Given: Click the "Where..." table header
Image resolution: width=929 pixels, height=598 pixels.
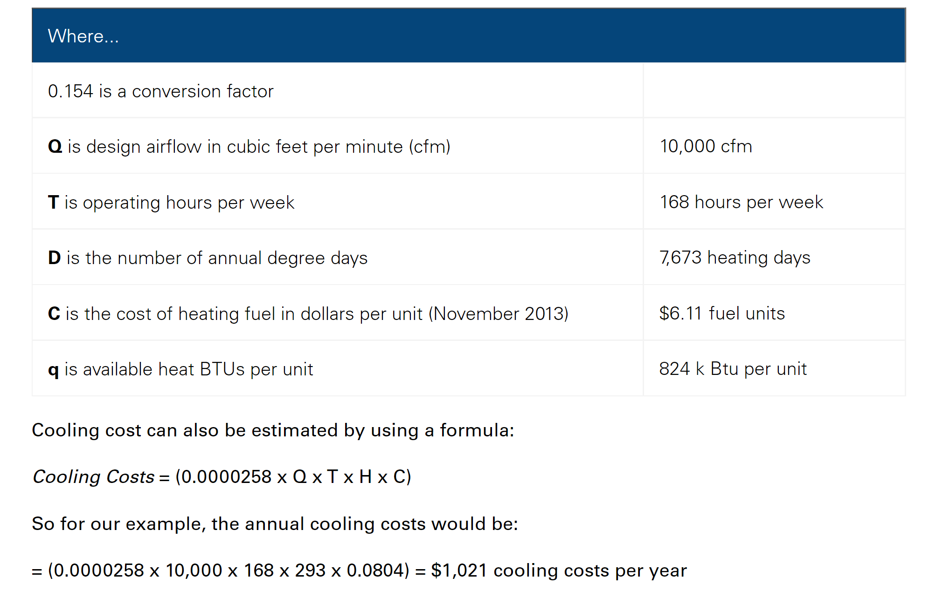Looking at the screenshot, I should (83, 36).
